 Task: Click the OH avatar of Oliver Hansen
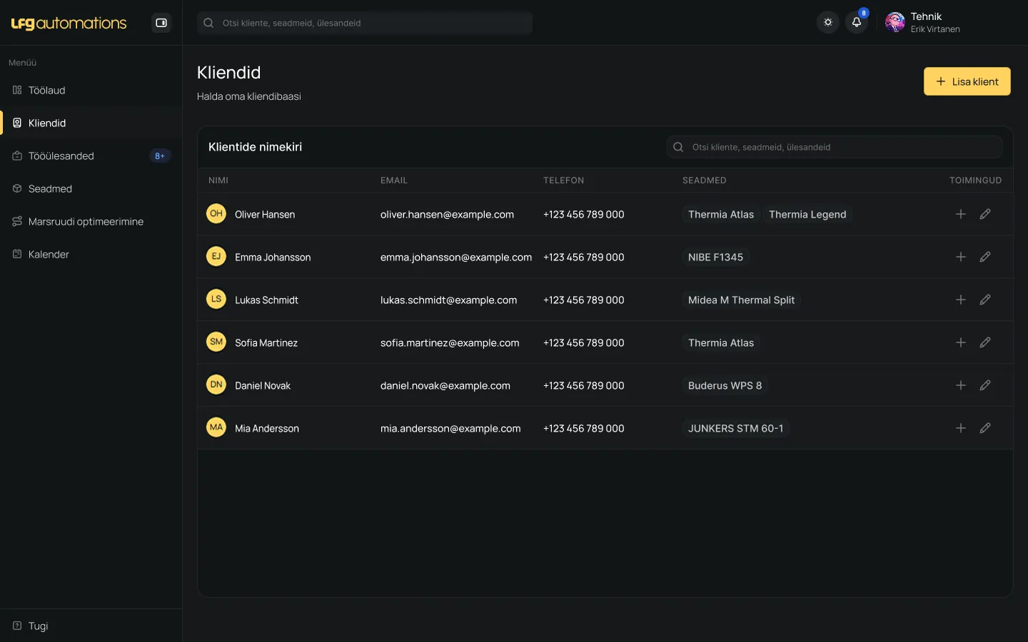[216, 213]
